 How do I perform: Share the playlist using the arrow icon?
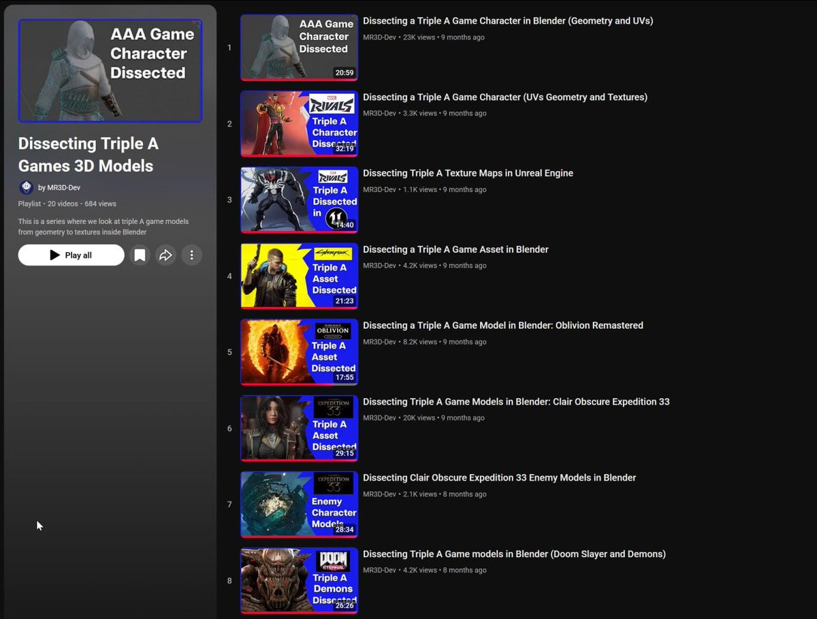coord(165,255)
